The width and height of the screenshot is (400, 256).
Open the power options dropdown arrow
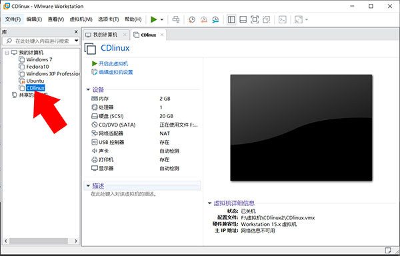162,19
